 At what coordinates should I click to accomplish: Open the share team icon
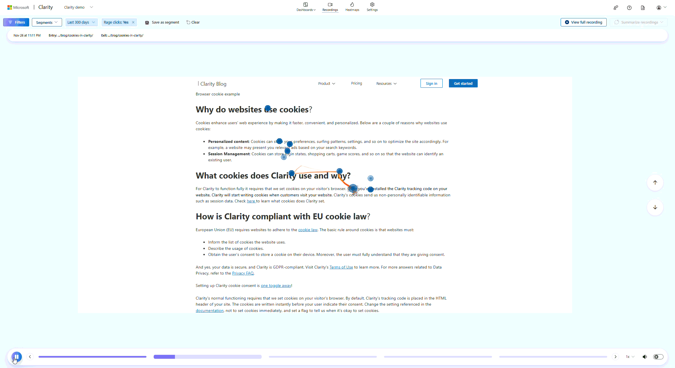point(616,8)
